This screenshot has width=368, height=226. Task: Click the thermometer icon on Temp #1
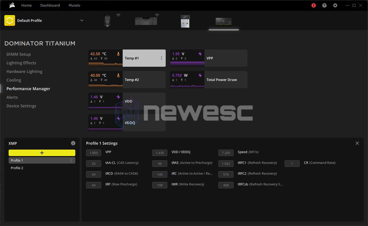(x=118, y=54)
